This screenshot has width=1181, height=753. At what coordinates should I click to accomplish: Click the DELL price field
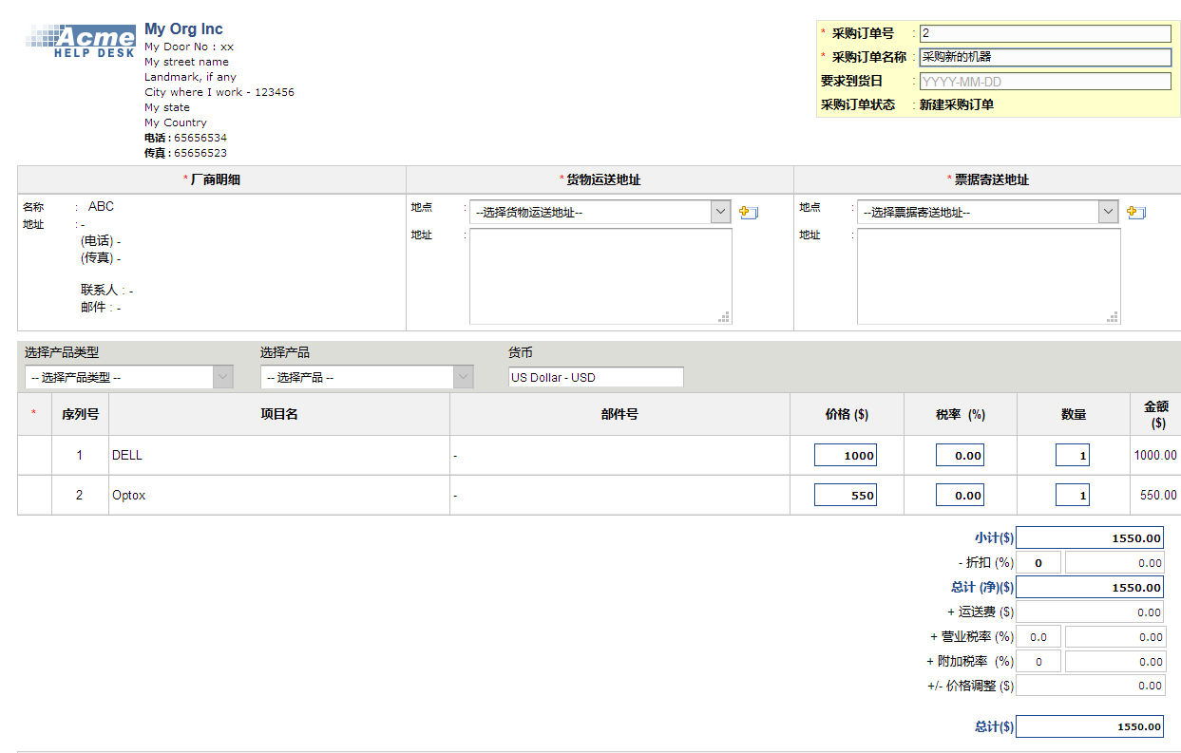845,456
